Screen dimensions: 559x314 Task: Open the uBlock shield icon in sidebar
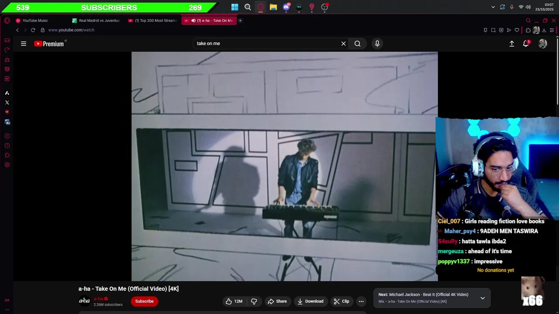coord(7,112)
